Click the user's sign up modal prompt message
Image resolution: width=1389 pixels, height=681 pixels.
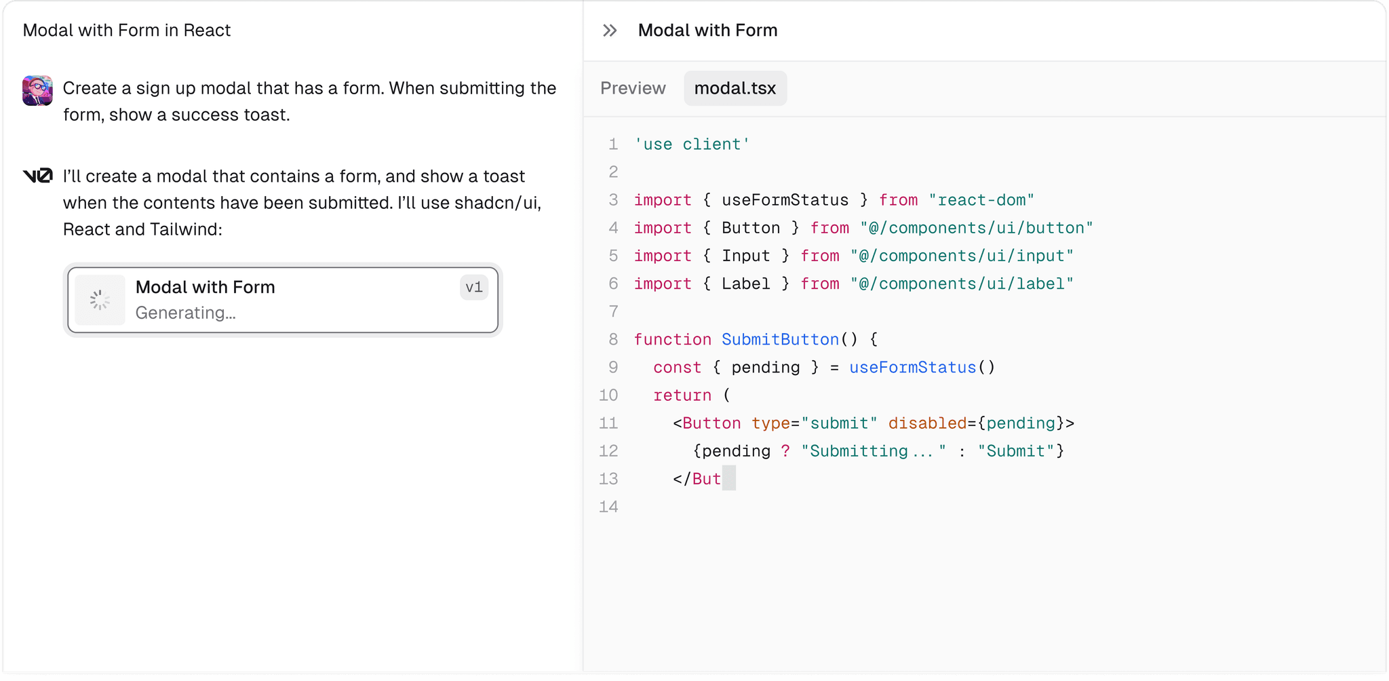(309, 101)
